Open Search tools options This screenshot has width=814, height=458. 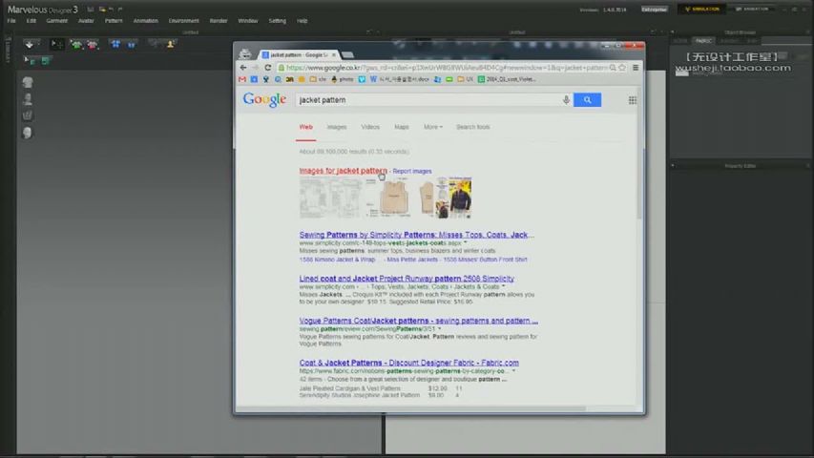coord(472,127)
